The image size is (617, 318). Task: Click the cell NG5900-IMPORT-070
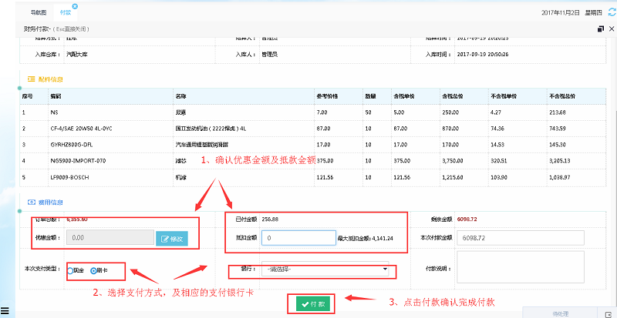pos(78,161)
